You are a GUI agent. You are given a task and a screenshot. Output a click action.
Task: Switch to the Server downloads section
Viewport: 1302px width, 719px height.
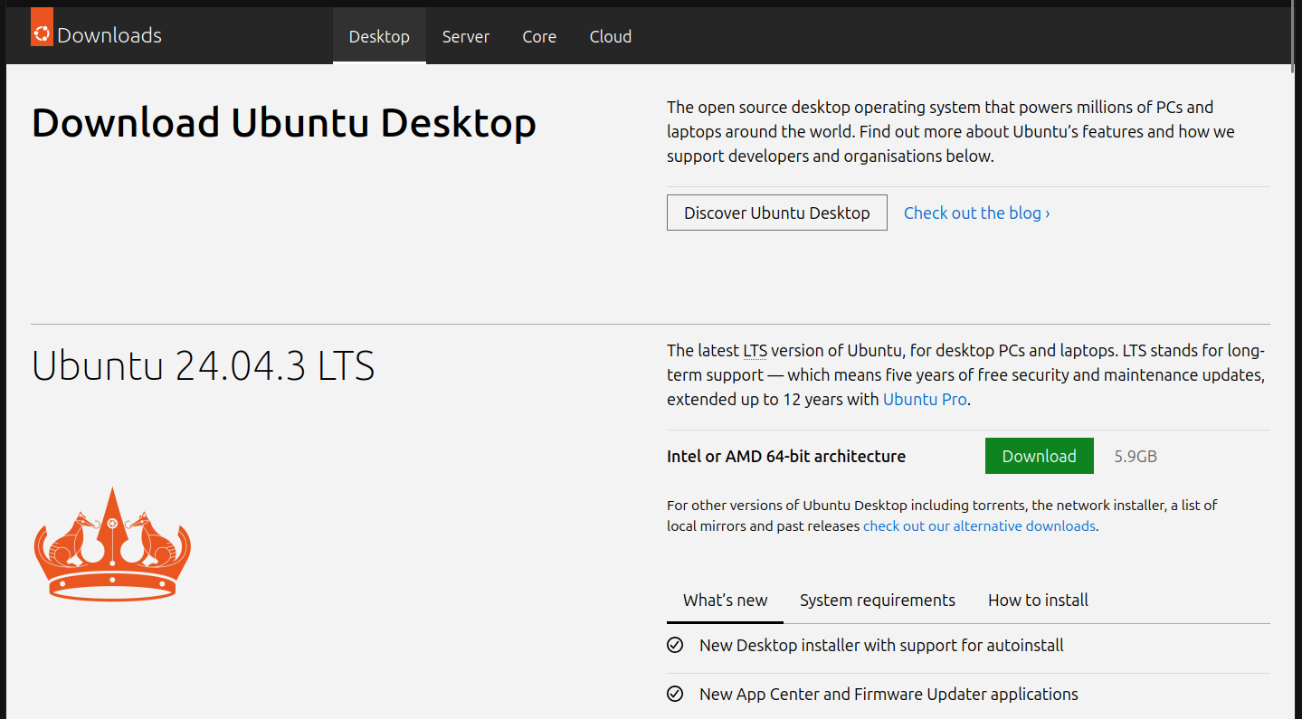[465, 36]
